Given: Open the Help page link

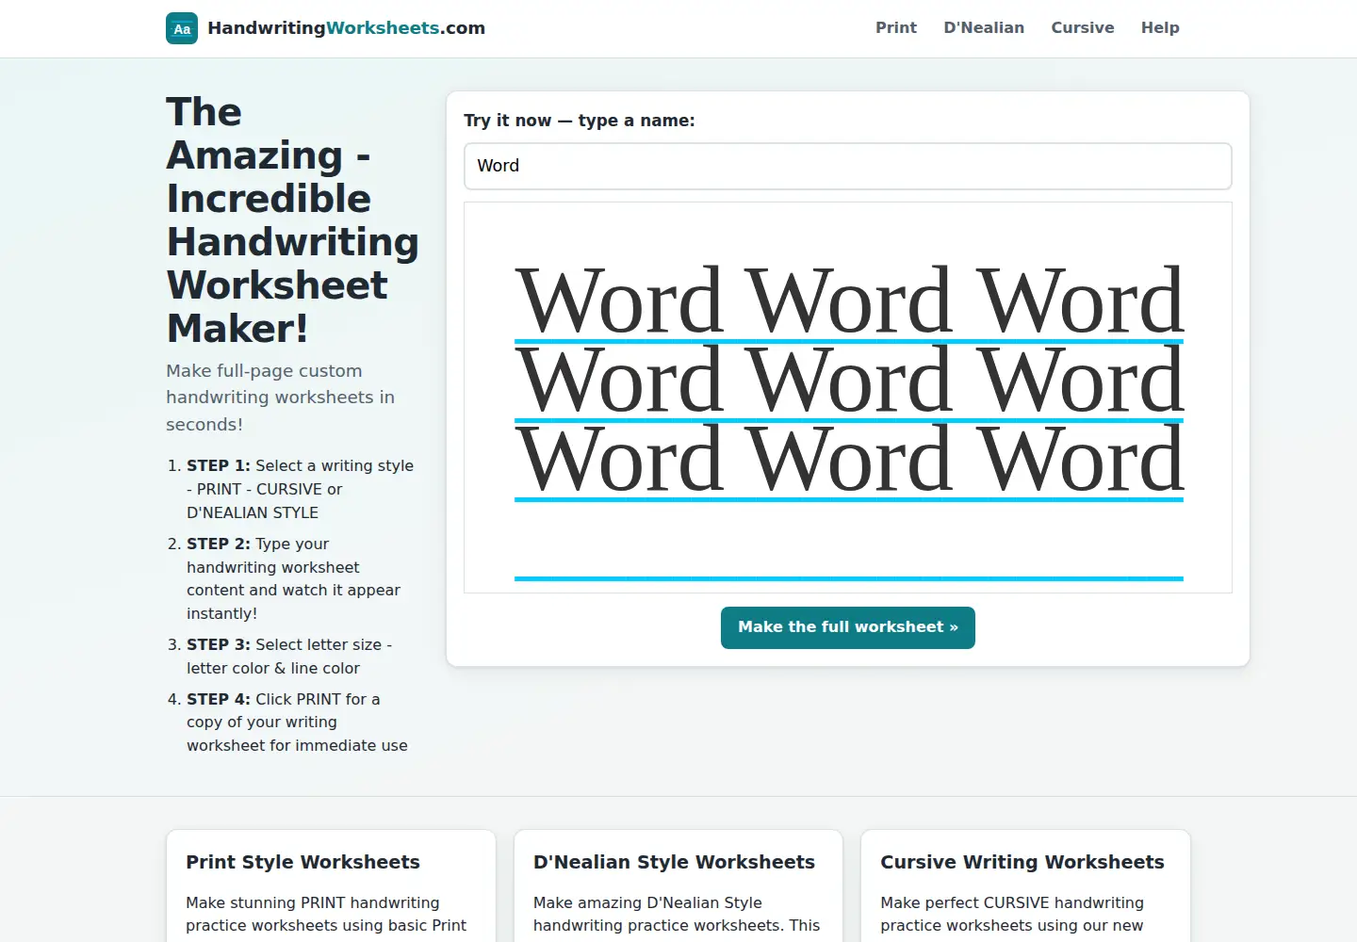Looking at the screenshot, I should click(1160, 28).
